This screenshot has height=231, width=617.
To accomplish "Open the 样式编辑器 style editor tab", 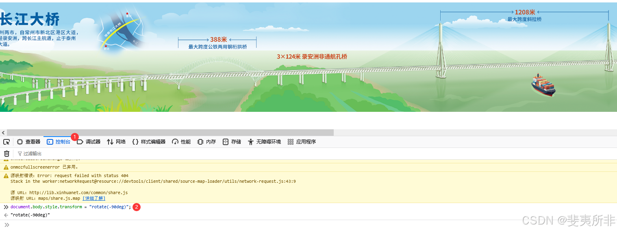I will 149,142.
